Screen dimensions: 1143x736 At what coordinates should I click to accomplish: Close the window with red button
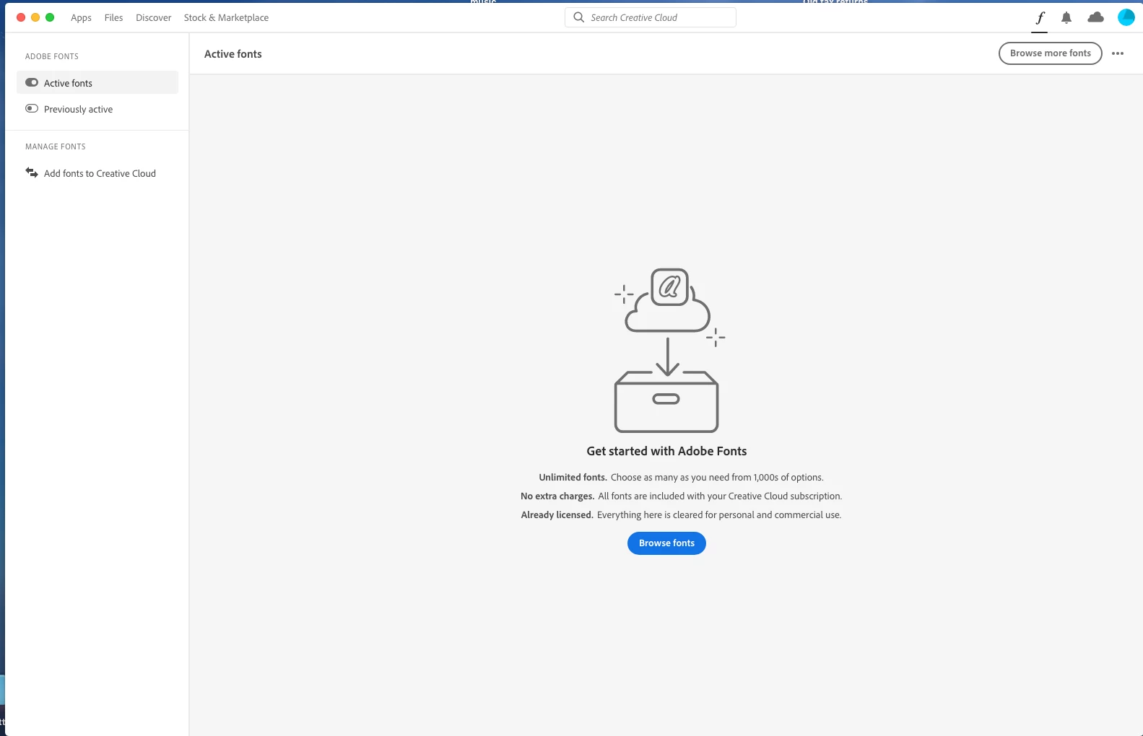pyautogui.click(x=21, y=17)
